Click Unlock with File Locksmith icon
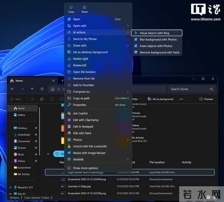 69,146
